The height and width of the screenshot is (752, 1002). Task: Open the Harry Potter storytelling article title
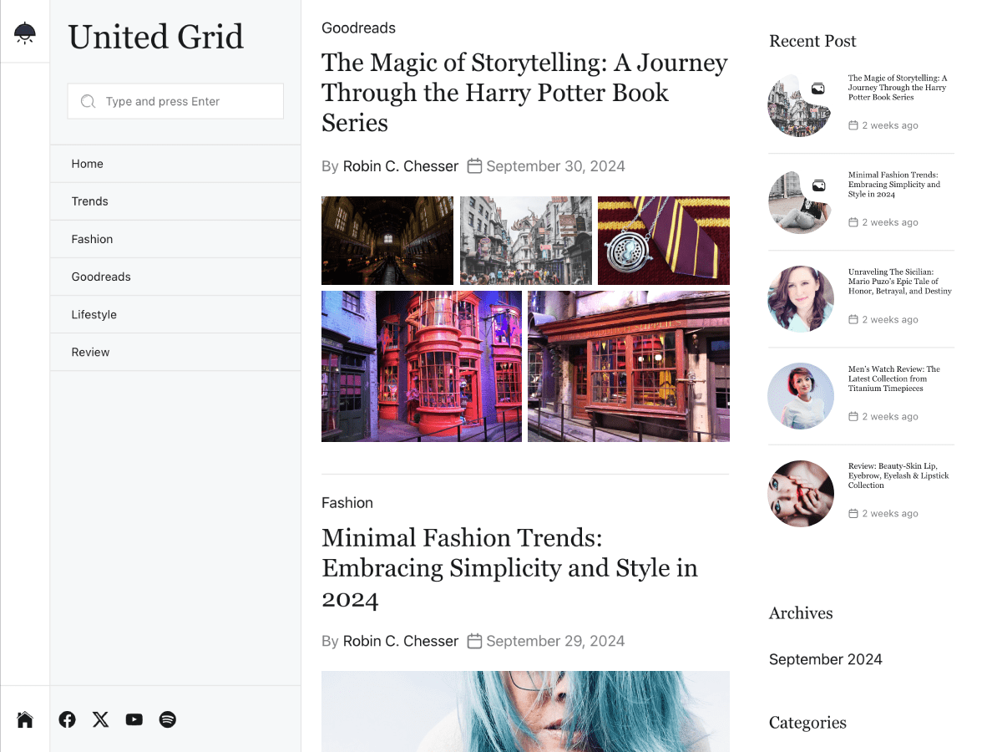click(524, 93)
